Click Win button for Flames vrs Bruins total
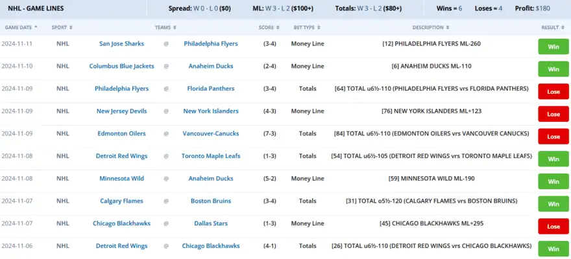Image resolution: width=571 pixels, height=259 pixels. [553, 204]
